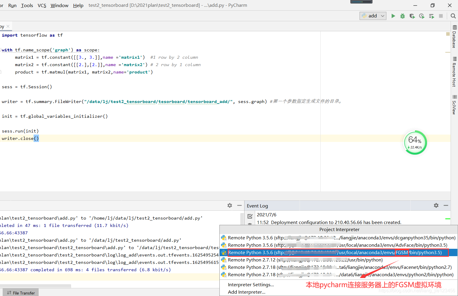Click the 64% network speed widget
Image resolution: width=458 pixels, height=296 pixels.
click(x=415, y=143)
